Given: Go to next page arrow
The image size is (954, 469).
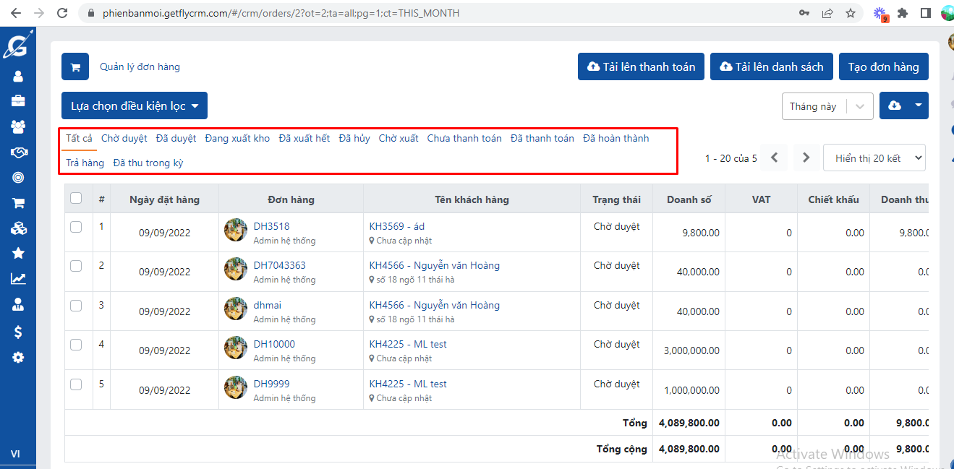Looking at the screenshot, I should tap(804, 158).
